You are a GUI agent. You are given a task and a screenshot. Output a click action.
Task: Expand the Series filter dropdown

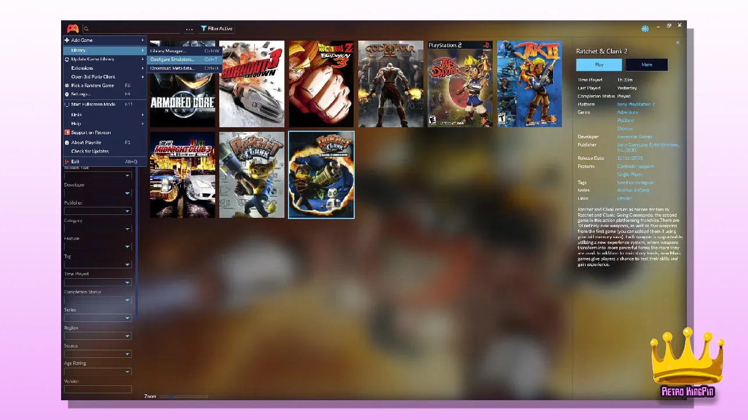click(98, 318)
